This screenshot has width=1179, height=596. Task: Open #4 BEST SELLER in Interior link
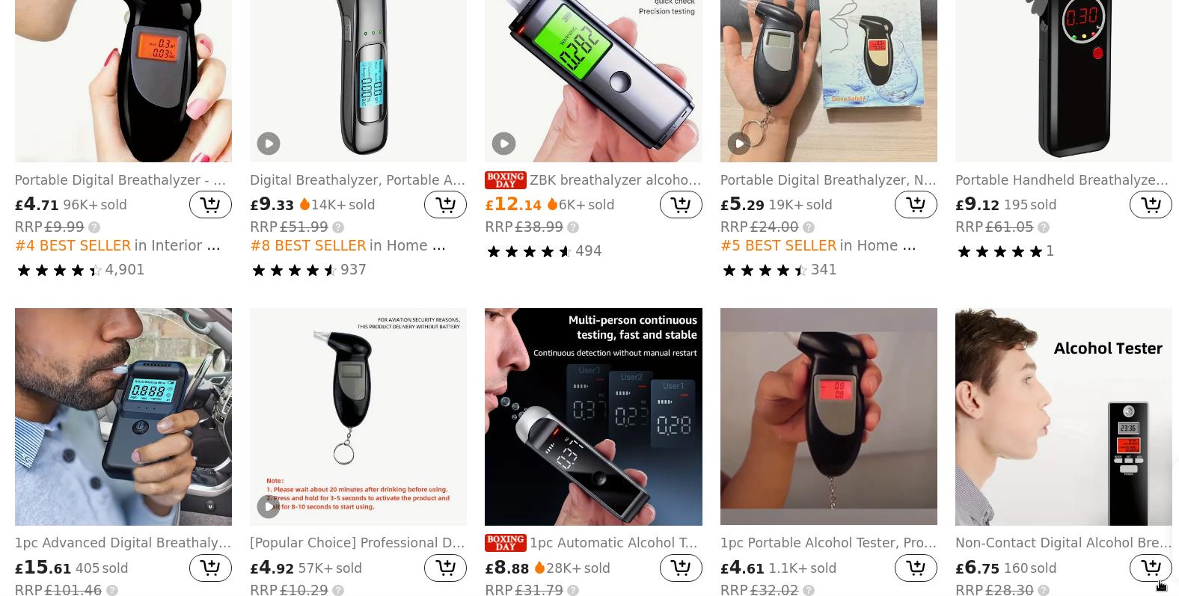point(117,246)
